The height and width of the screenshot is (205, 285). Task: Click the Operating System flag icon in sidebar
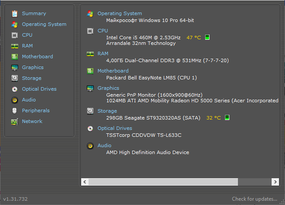click(x=15, y=25)
